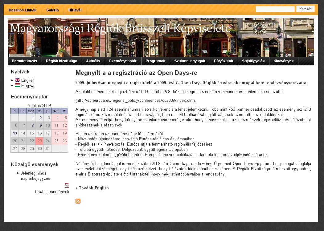Select the Kiadványok navigation tab
The width and height of the screenshot is (324, 231).
coord(284,61)
